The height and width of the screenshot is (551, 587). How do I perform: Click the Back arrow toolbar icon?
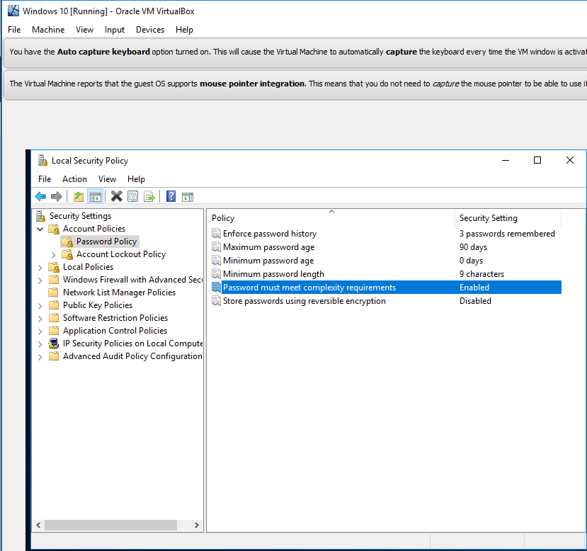coord(40,196)
